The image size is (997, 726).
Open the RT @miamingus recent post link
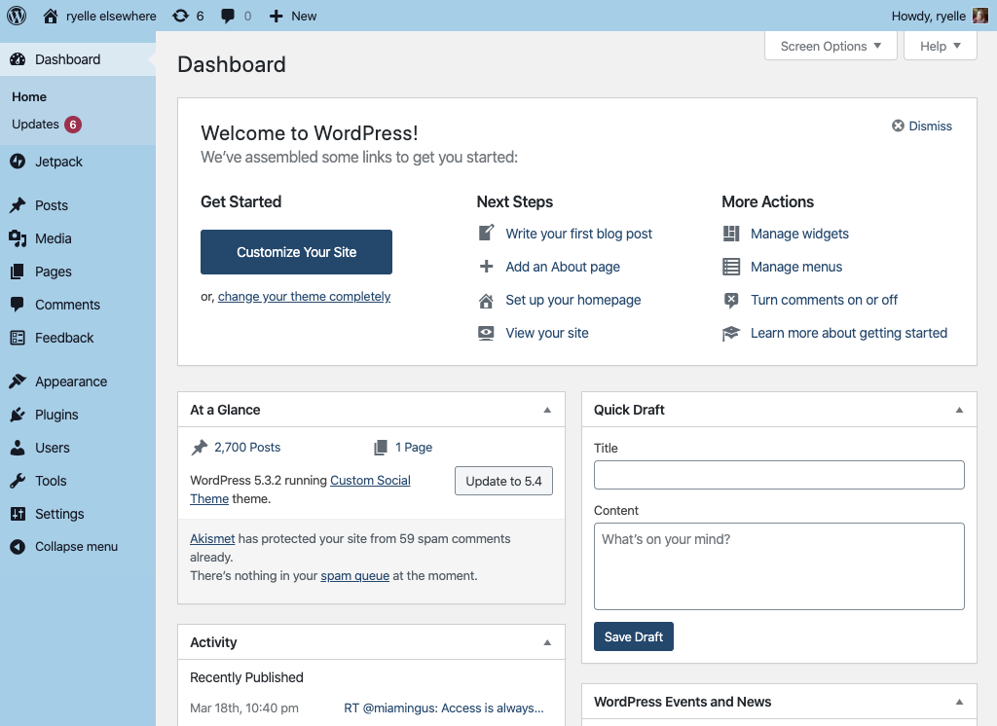click(444, 708)
